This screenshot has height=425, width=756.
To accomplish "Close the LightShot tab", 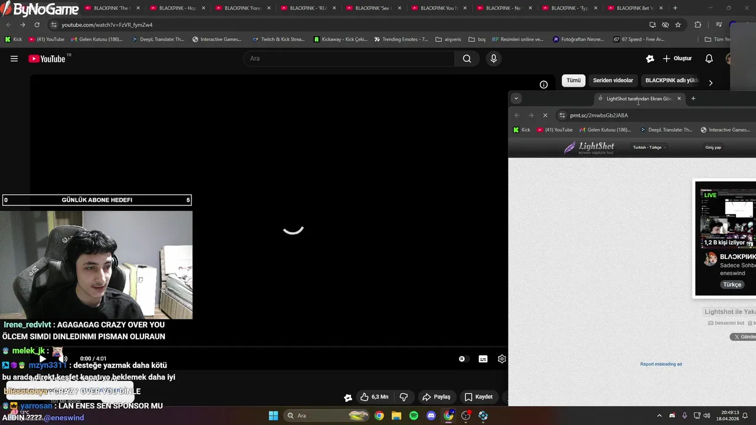I will (679, 99).
